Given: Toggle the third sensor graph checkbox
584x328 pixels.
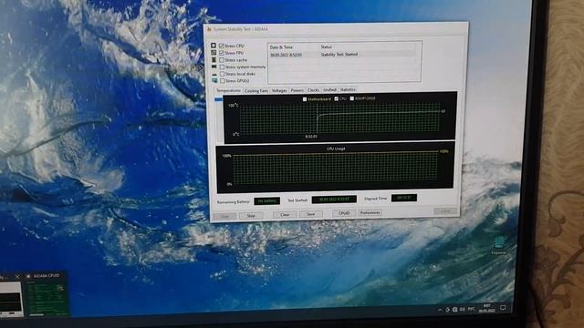Looking at the screenshot, I should pyautogui.click(x=352, y=98).
